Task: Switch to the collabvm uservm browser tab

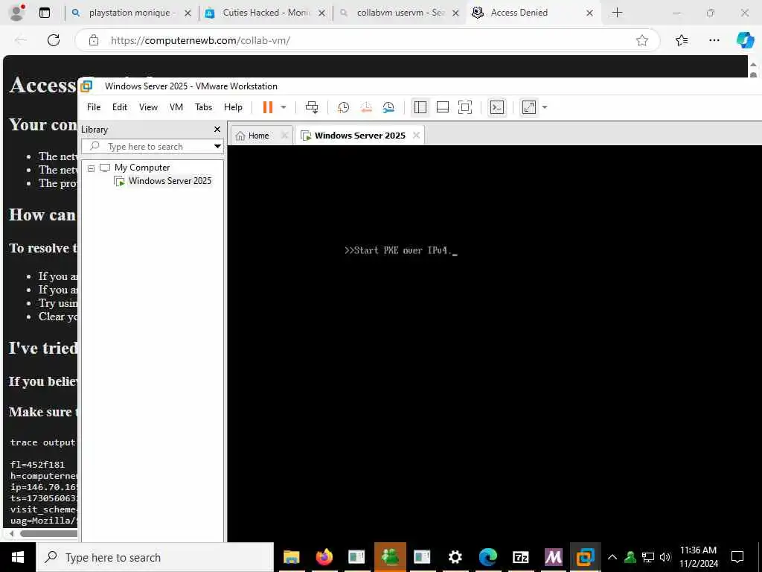Action: (400, 13)
